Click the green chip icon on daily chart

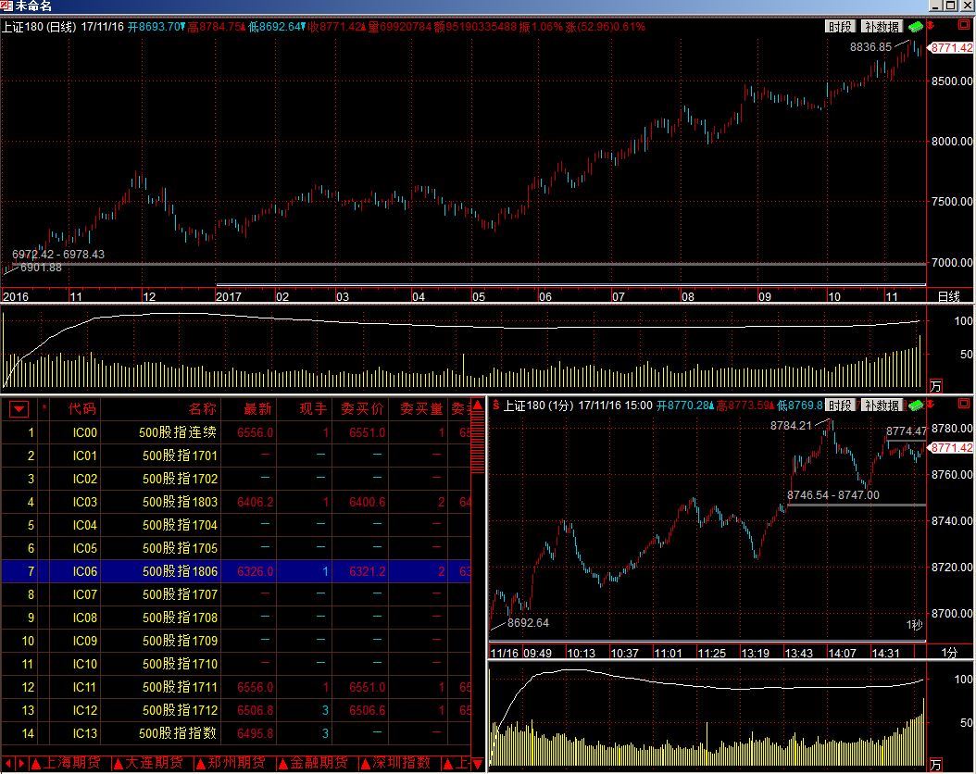coord(916,27)
